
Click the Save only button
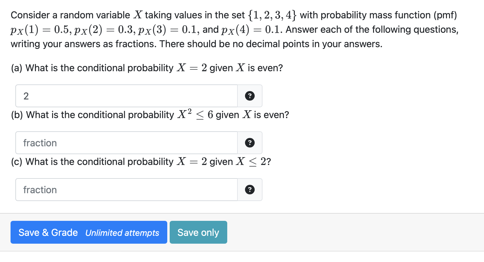(198, 232)
